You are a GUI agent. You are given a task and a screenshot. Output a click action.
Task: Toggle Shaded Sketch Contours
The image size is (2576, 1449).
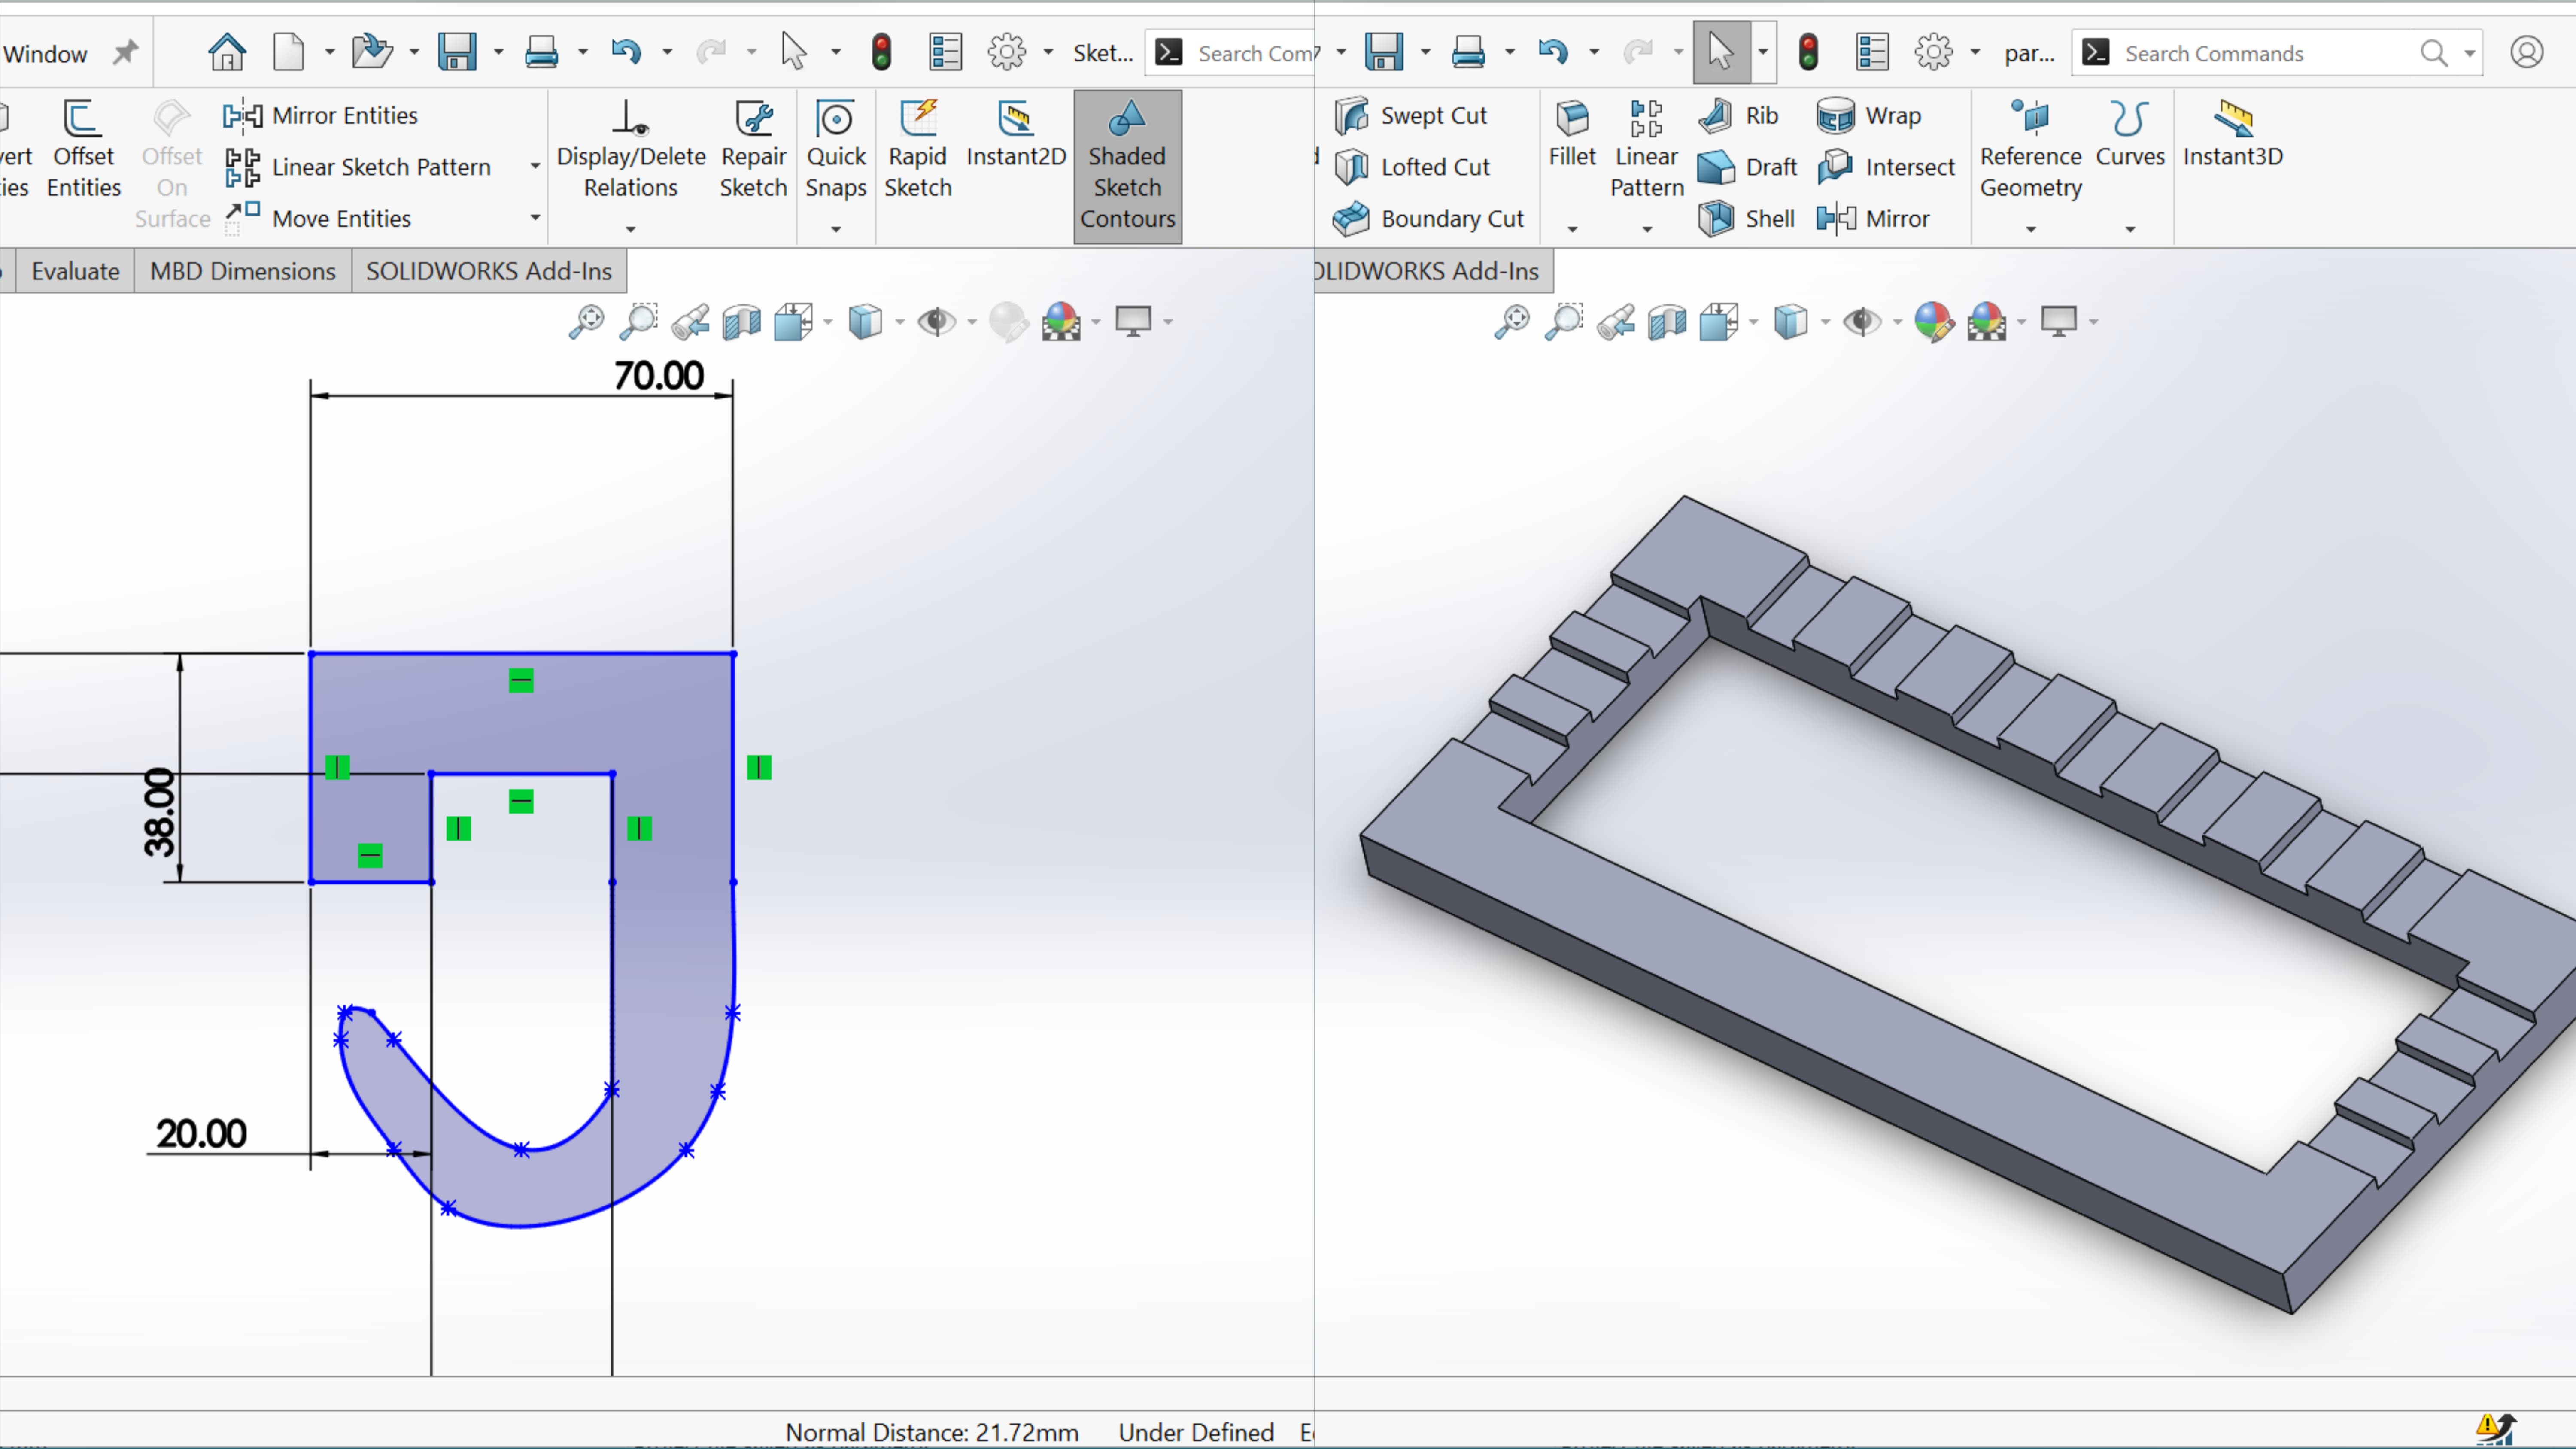[1128, 167]
